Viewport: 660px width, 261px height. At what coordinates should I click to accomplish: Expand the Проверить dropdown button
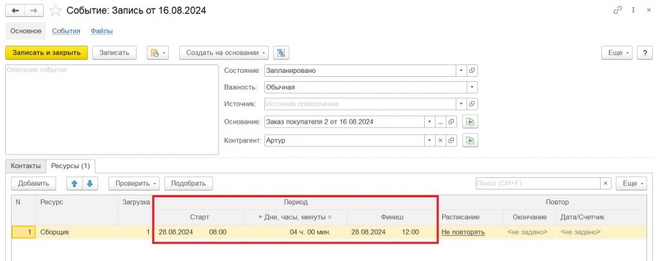(134, 184)
